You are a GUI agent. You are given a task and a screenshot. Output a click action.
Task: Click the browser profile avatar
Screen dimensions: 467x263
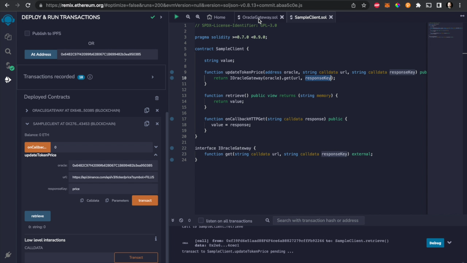point(449,5)
